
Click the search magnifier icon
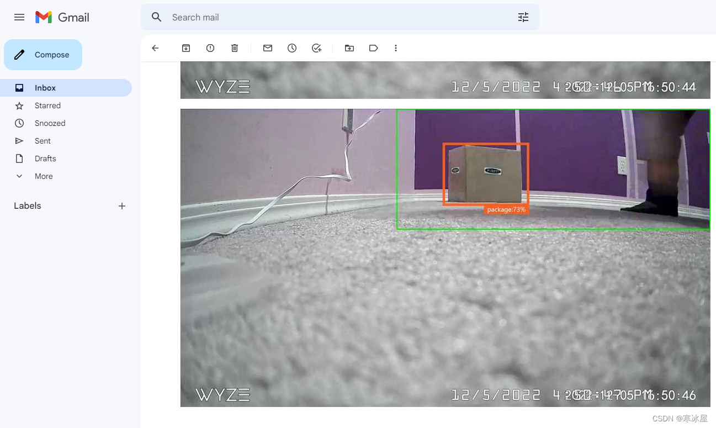pyautogui.click(x=157, y=17)
